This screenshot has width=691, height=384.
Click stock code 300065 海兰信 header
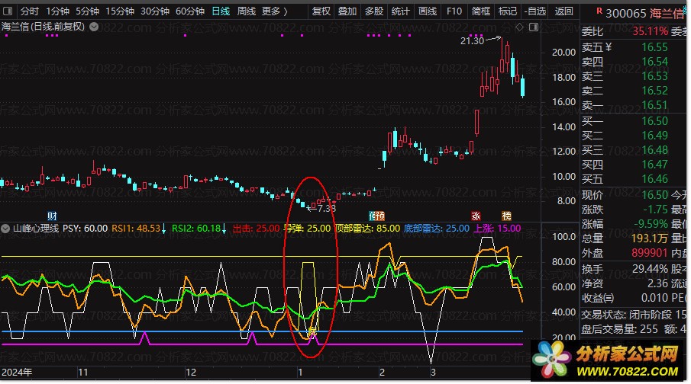(x=644, y=14)
